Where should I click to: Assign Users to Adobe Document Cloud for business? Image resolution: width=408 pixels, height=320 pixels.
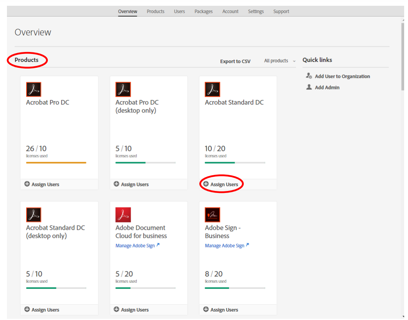pyautogui.click(x=131, y=310)
